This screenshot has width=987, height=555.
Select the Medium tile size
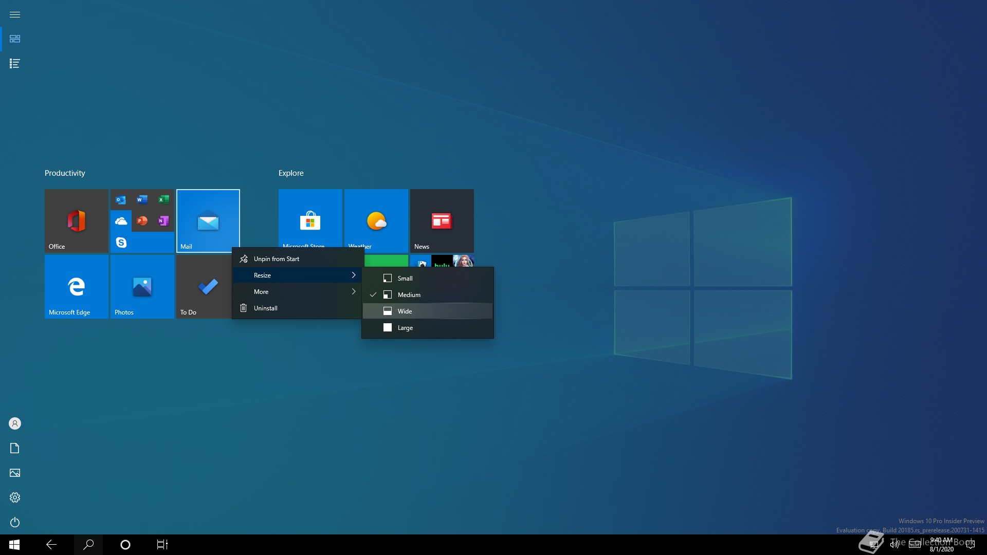428,295
